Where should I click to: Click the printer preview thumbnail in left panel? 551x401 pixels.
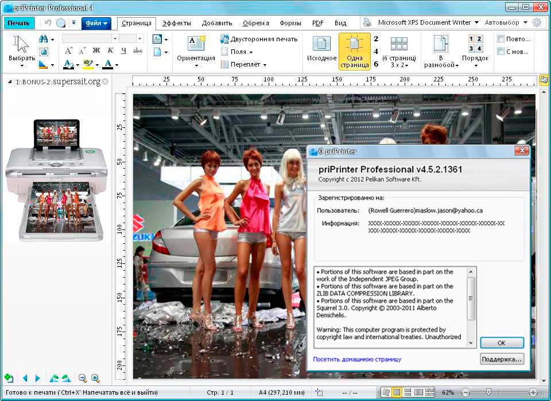click(56, 180)
